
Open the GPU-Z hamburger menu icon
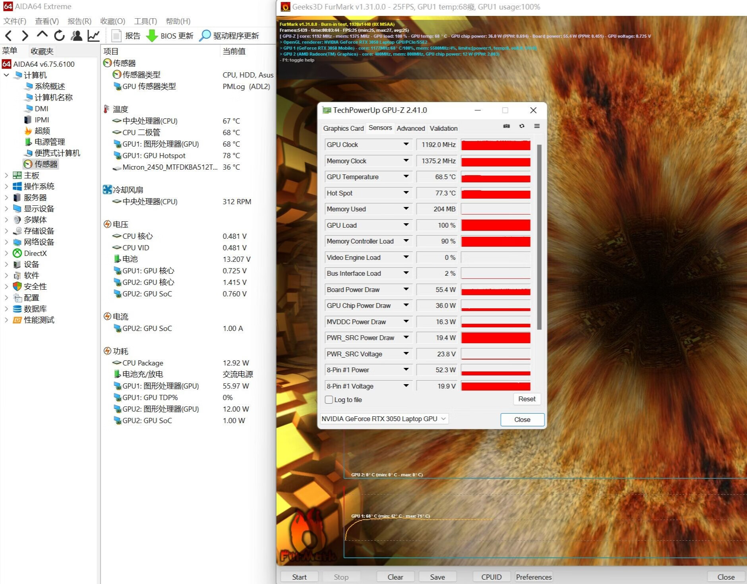537,126
